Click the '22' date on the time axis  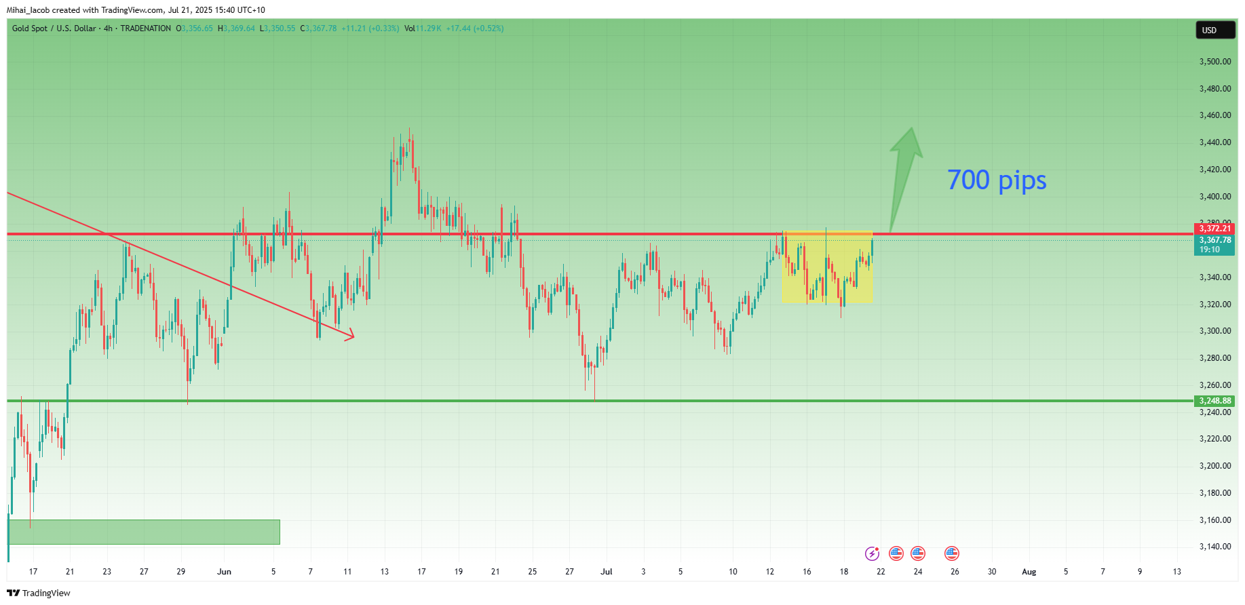881,572
